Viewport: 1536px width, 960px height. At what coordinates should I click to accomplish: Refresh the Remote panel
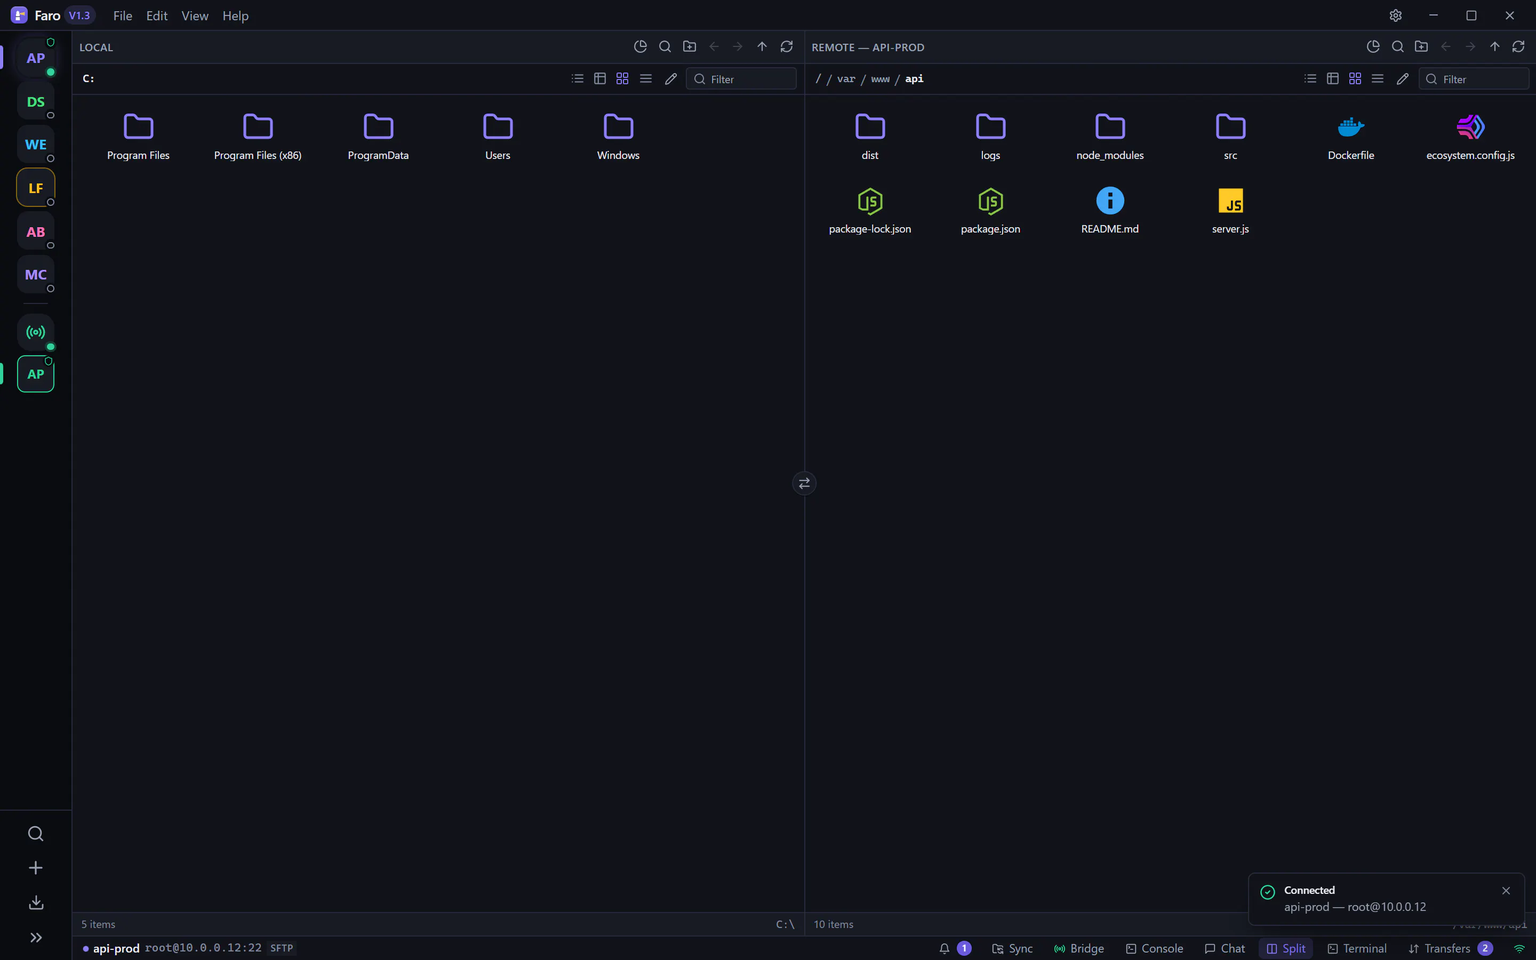(1518, 46)
